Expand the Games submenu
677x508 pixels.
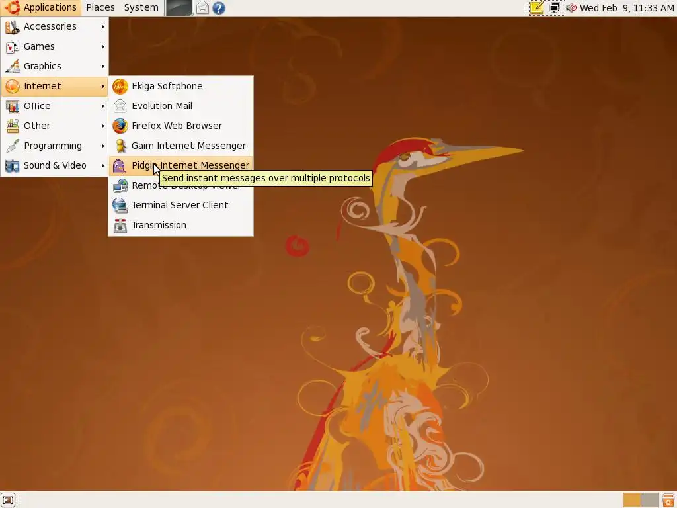click(54, 46)
